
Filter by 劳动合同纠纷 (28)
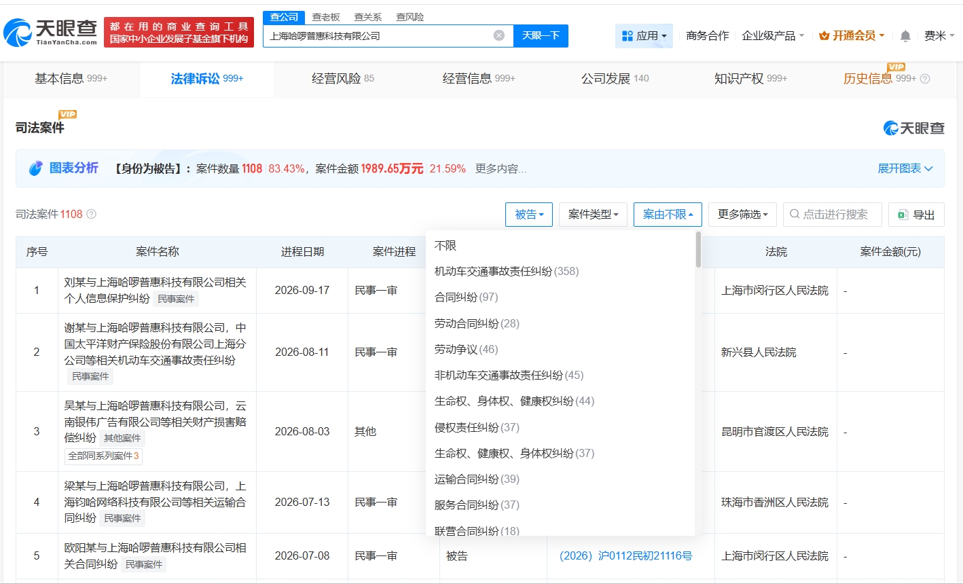560,323
